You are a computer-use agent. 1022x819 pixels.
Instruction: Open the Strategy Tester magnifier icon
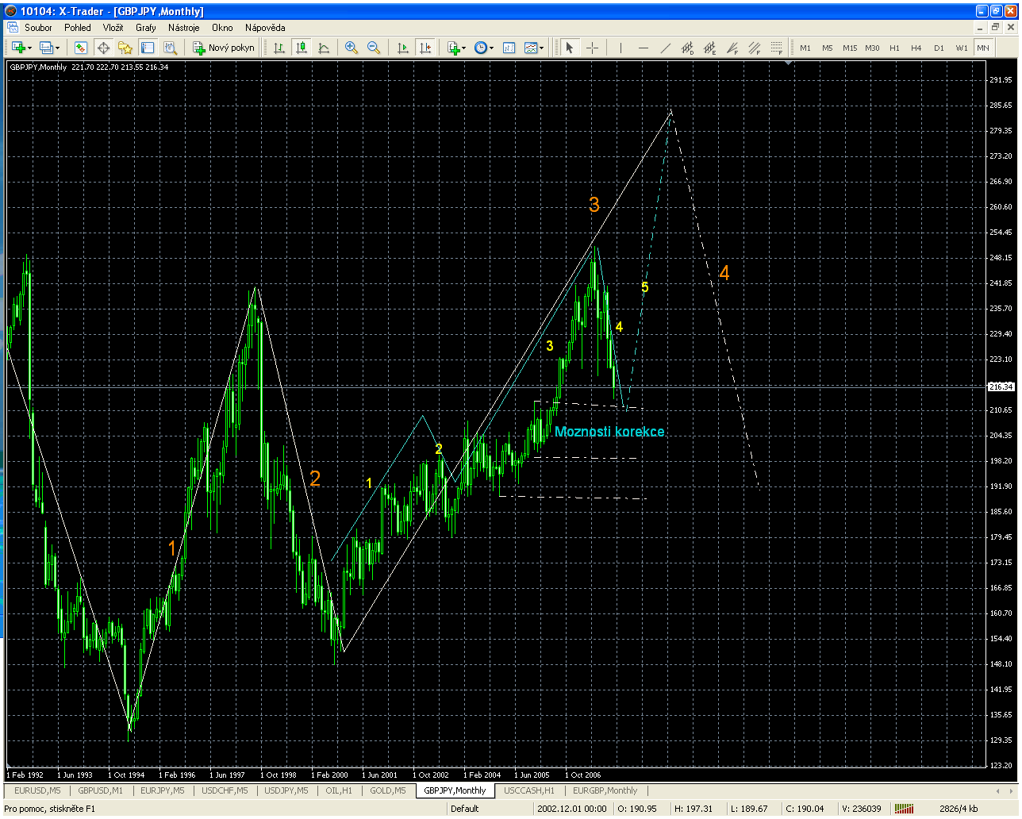pos(170,48)
